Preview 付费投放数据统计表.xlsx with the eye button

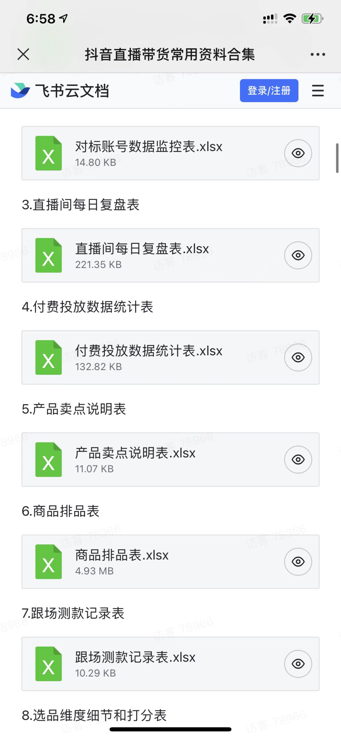click(298, 357)
